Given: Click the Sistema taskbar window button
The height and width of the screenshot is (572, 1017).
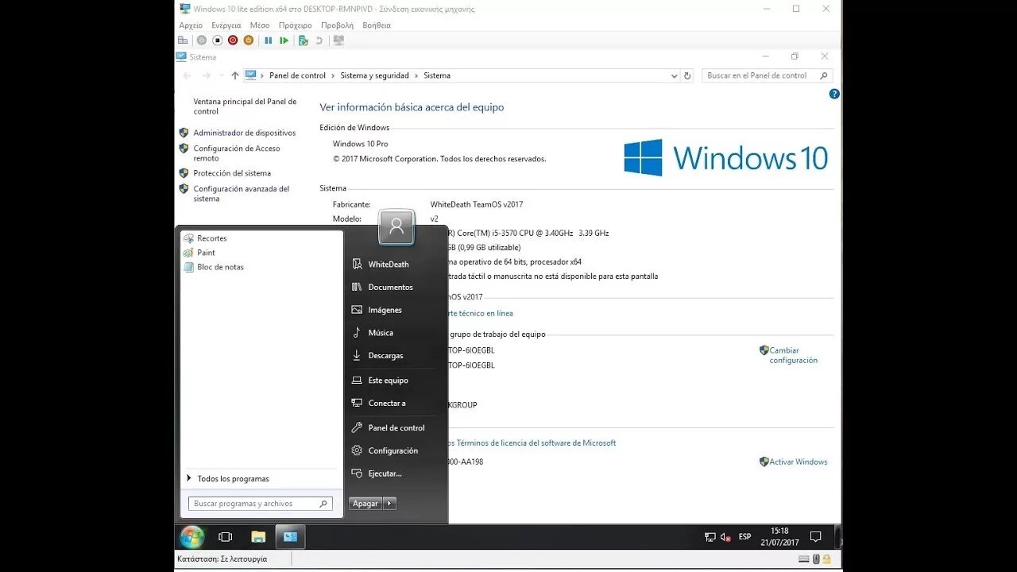Looking at the screenshot, I should coord(290,537).
